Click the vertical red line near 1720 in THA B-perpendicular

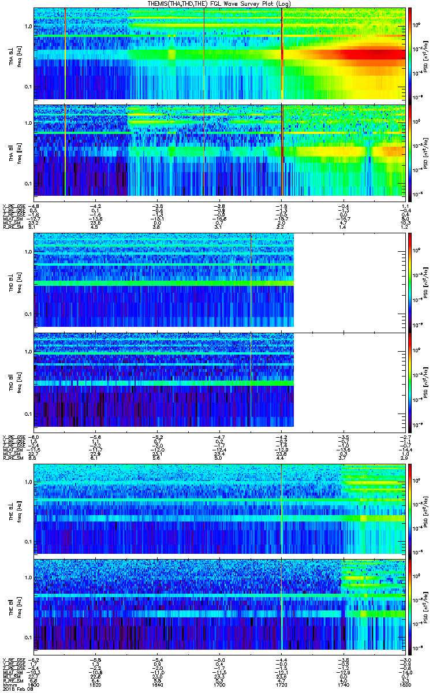[282, 54]
